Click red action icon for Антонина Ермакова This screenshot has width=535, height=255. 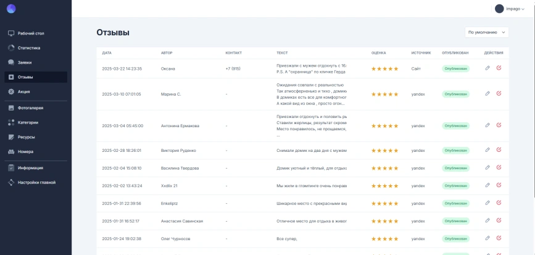(499, 125)
